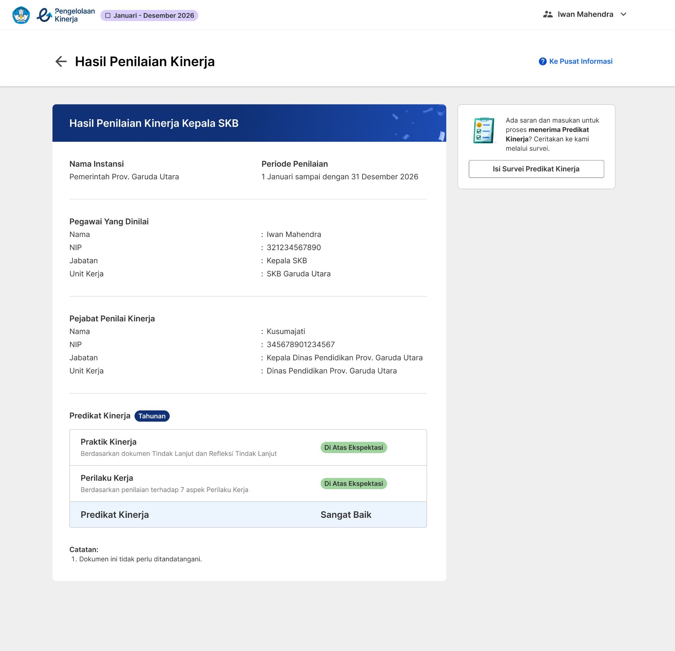675x651 pixels.
Task: Click note Dokumen ini tidak perlu ditandatangani
Action: click(140, 559)
